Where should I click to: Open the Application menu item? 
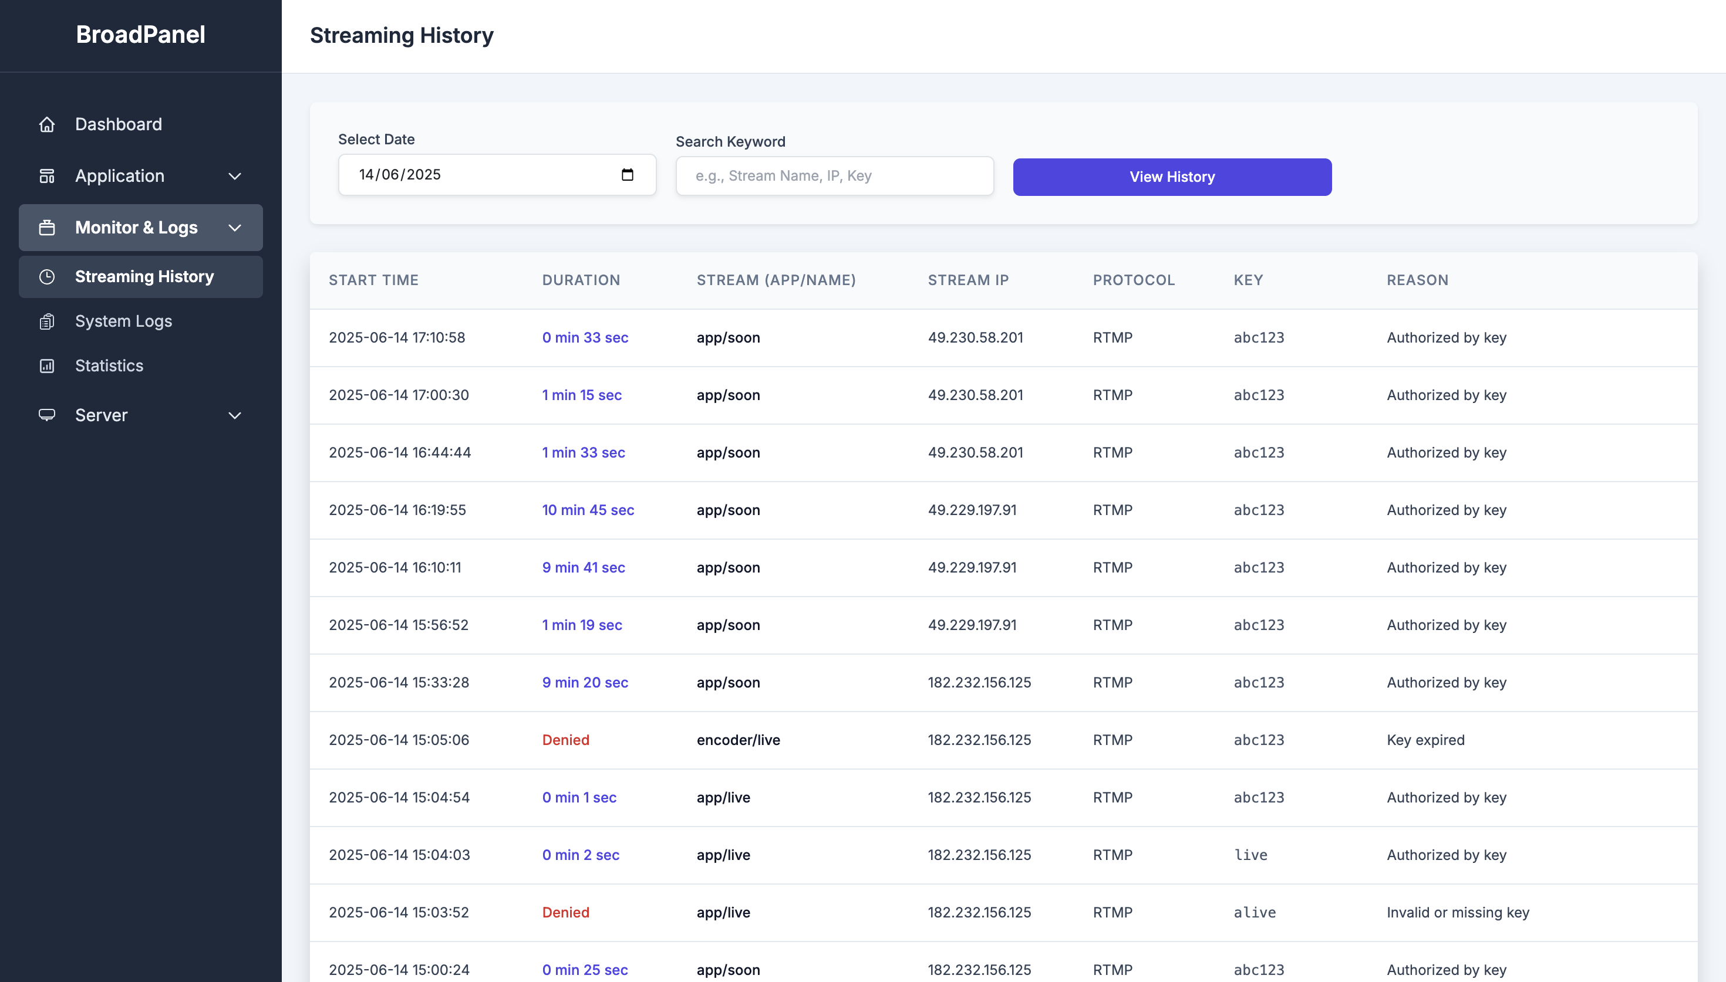(x=140, y=176)
